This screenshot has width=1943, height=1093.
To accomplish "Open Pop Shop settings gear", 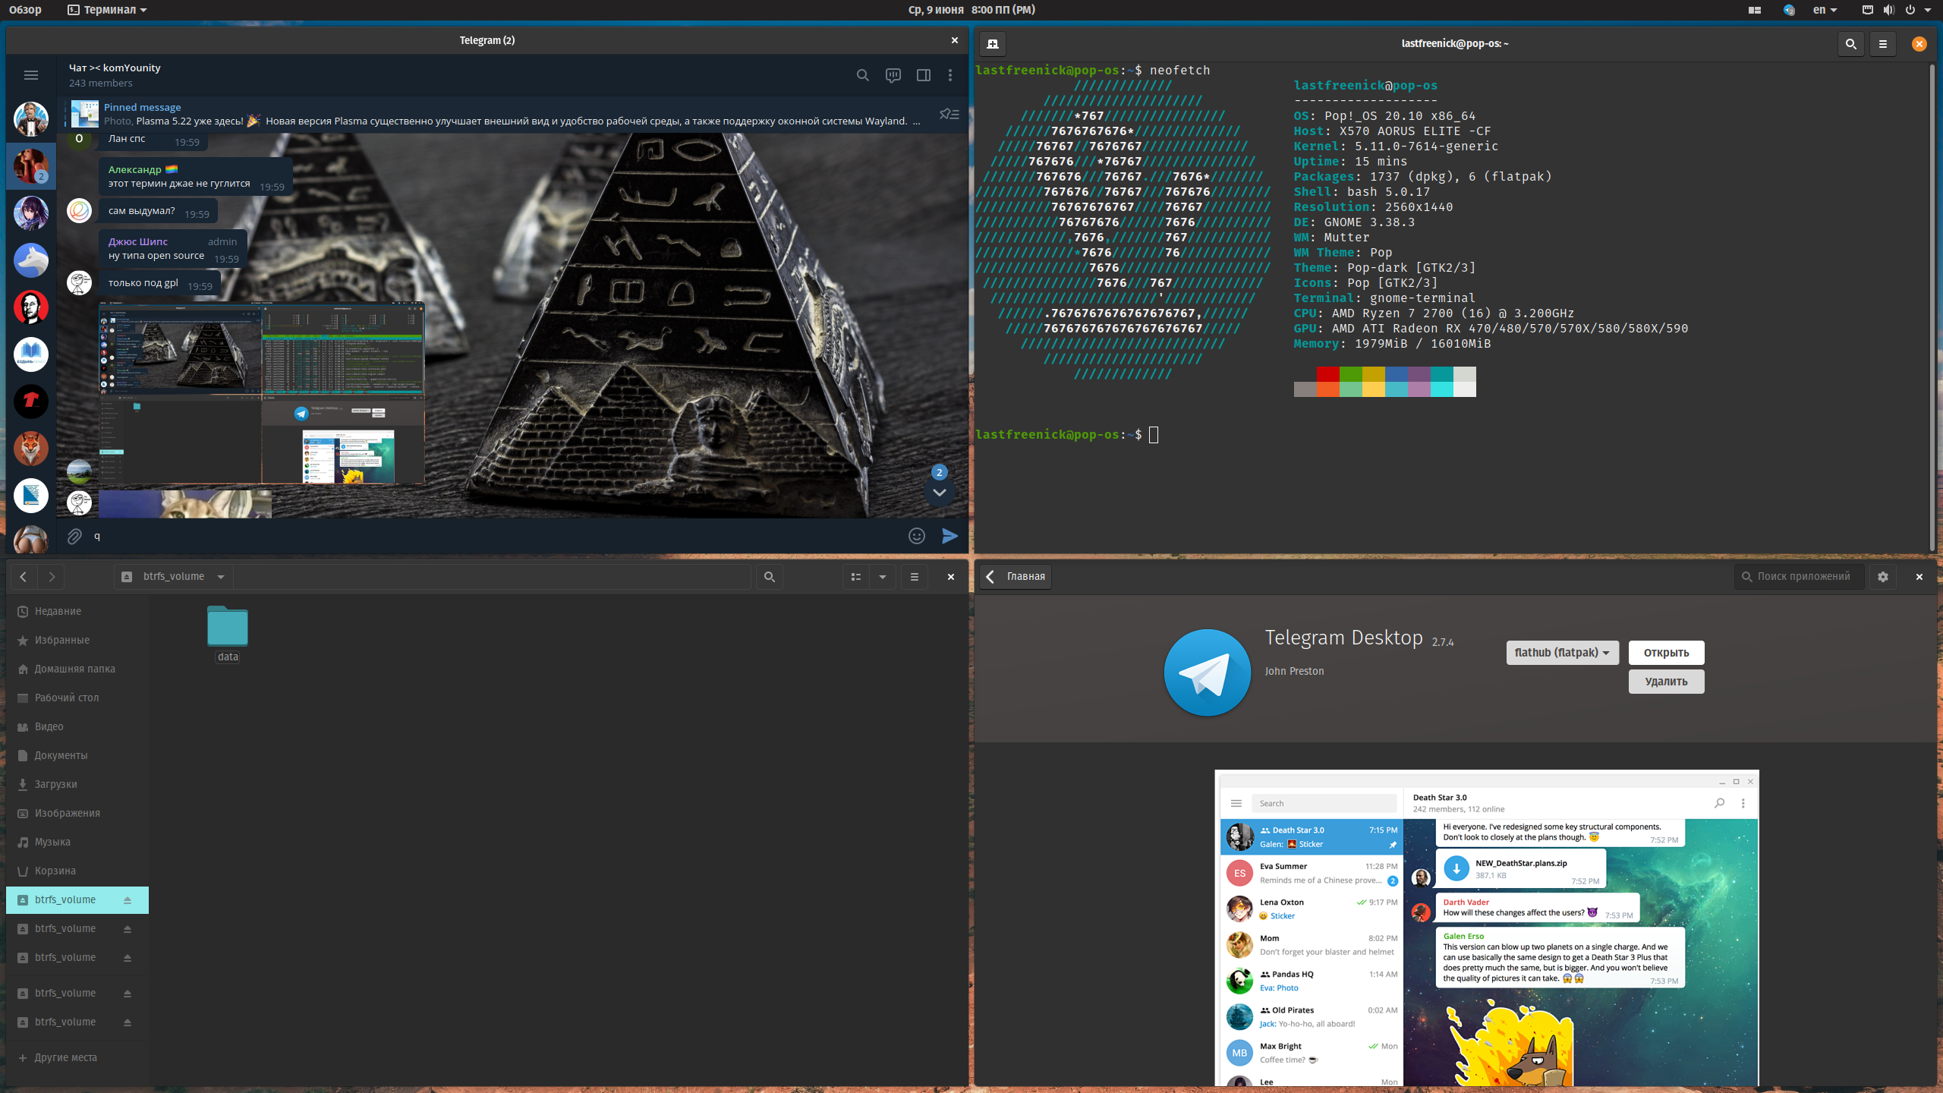I will 1883,577.
